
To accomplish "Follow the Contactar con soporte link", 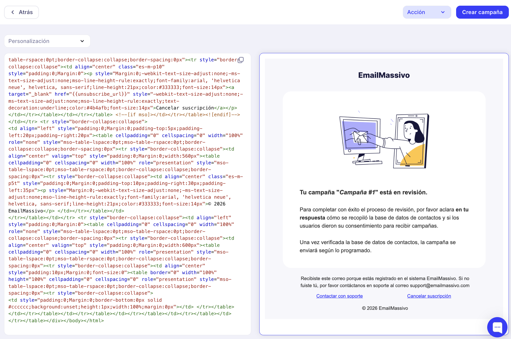I will tap(339, 296).
